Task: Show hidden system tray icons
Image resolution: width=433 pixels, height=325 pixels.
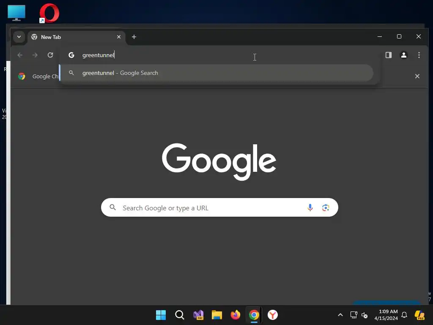Action: tap(340, 315)
